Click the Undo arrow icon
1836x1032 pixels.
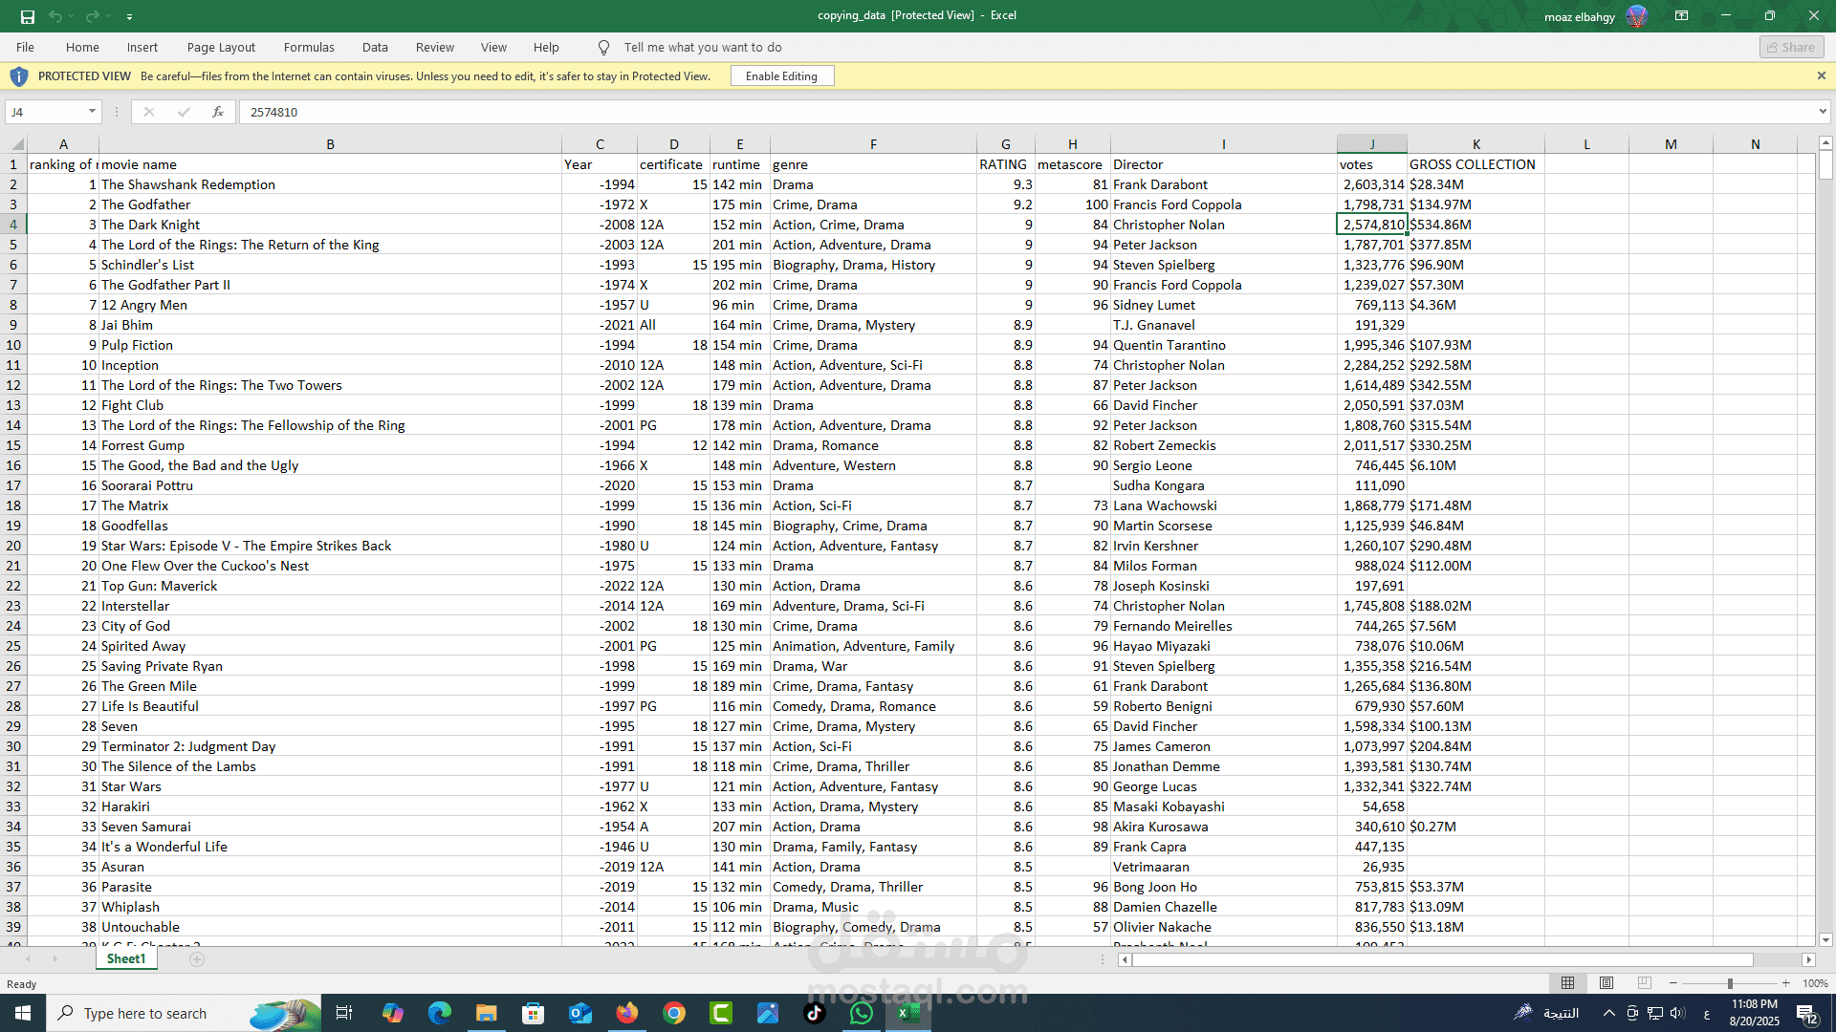(x=55, y=16)
